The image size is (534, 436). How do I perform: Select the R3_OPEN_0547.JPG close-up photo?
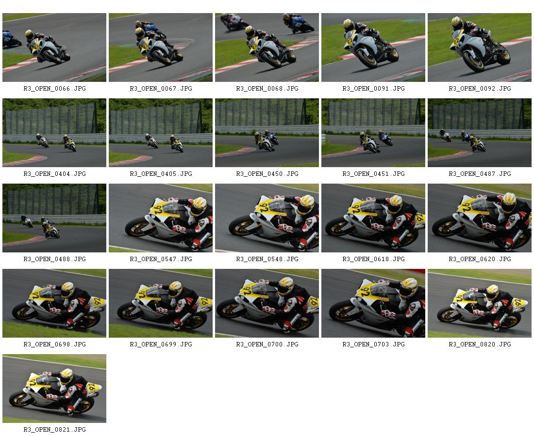pos(160,218)
